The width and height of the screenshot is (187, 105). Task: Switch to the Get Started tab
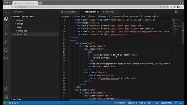pyautogui.click(x=70, y=12)
